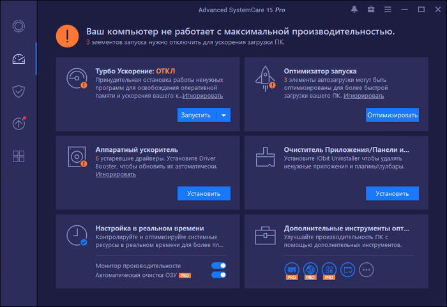Open the third PRO grid tool icon

(x=329, y=271)
